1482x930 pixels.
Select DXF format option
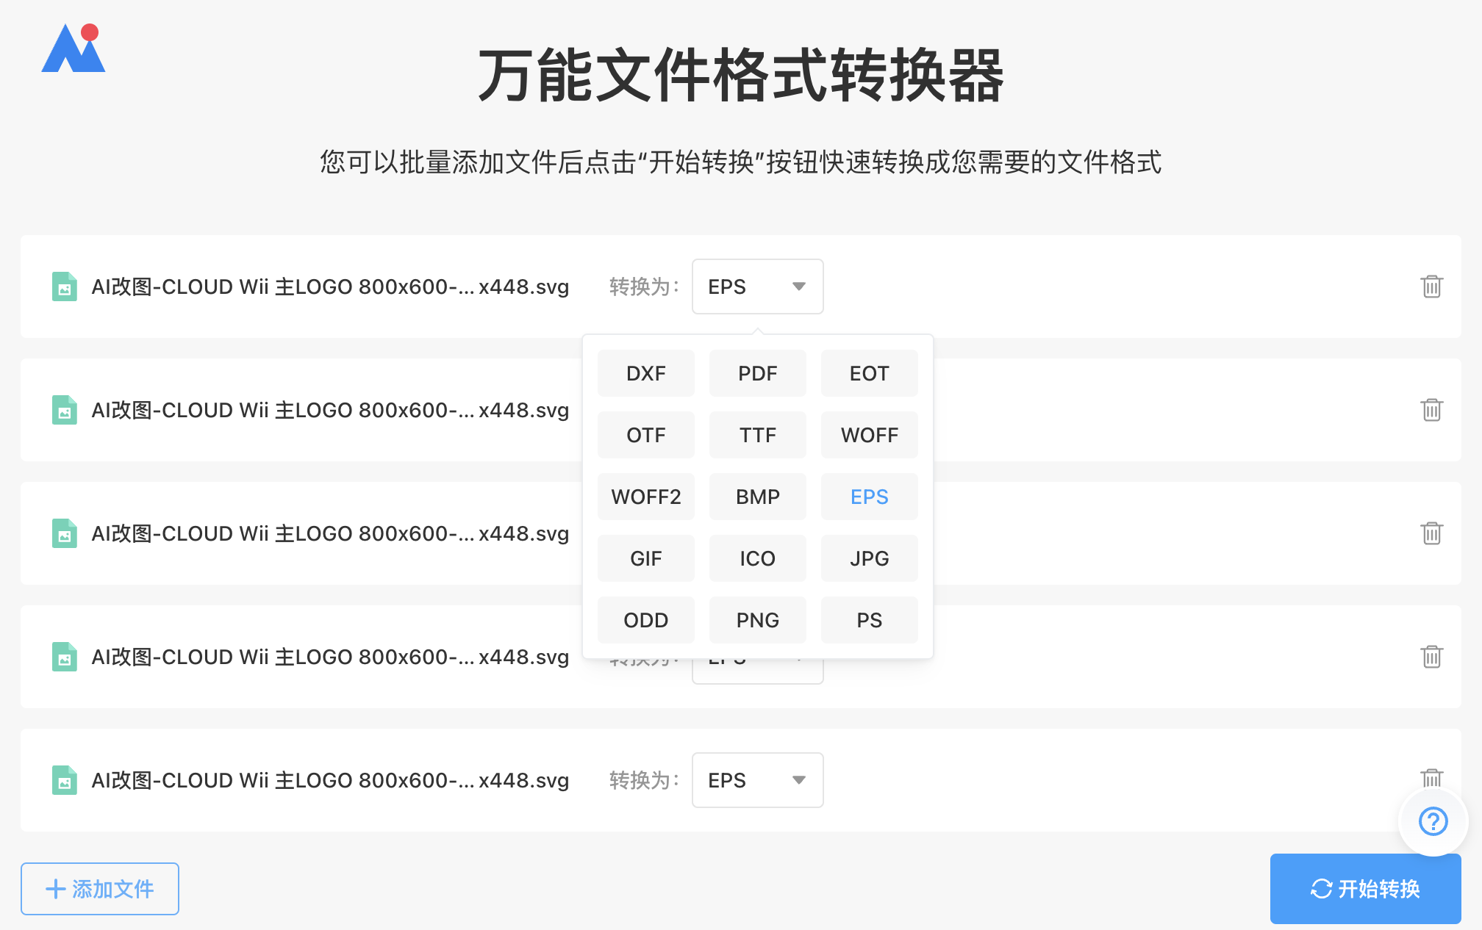click(645, 373)
